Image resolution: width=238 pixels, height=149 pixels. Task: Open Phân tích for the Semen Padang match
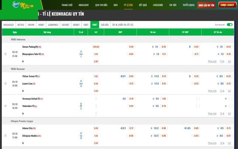[212, 61]
